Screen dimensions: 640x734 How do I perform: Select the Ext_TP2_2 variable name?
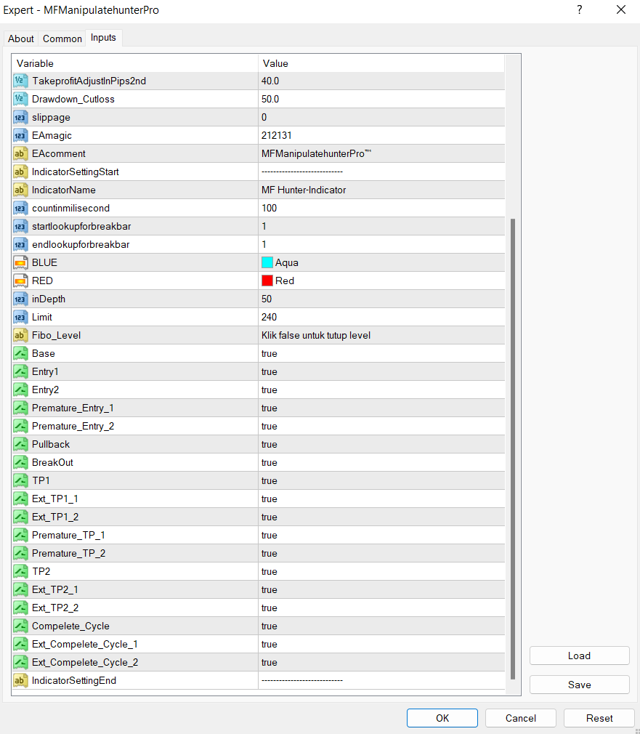55,608
